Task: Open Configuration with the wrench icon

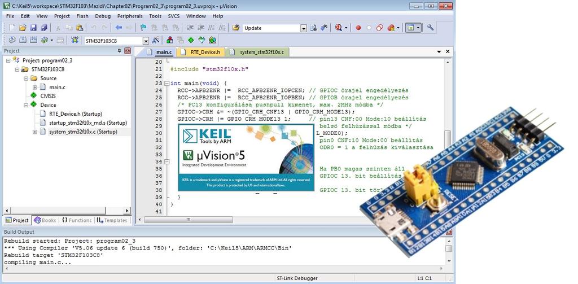Action: click(x=430, y=28)
